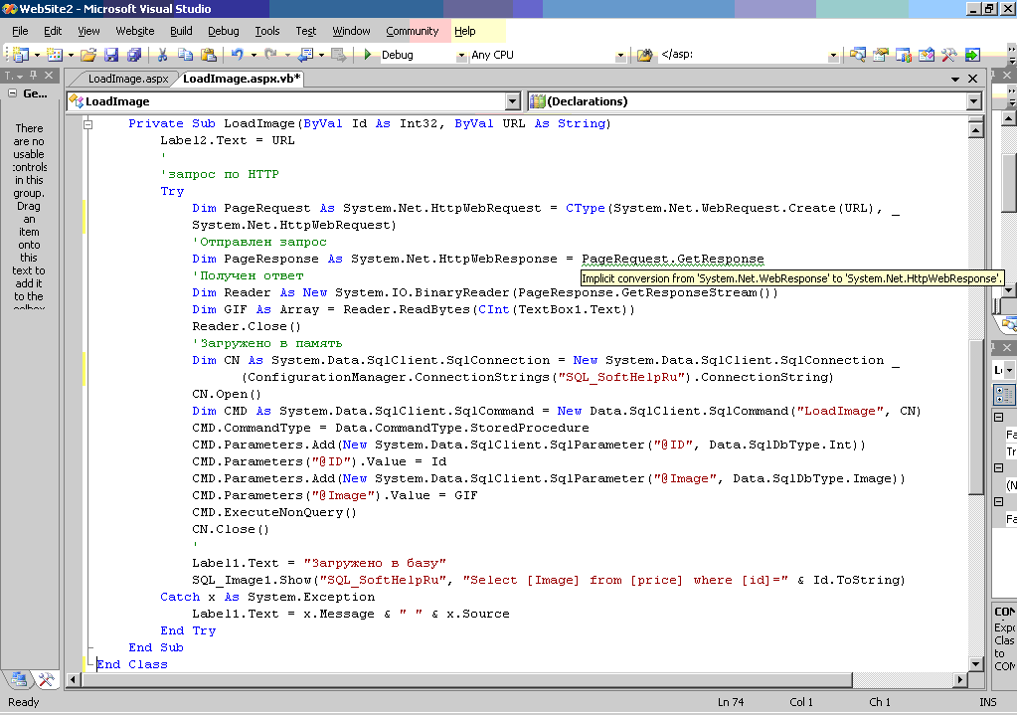
Task: Close the active document with X
Action: pos(972,79)
